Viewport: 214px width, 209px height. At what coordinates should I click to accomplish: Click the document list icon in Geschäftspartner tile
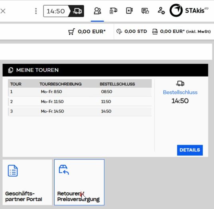13,171
